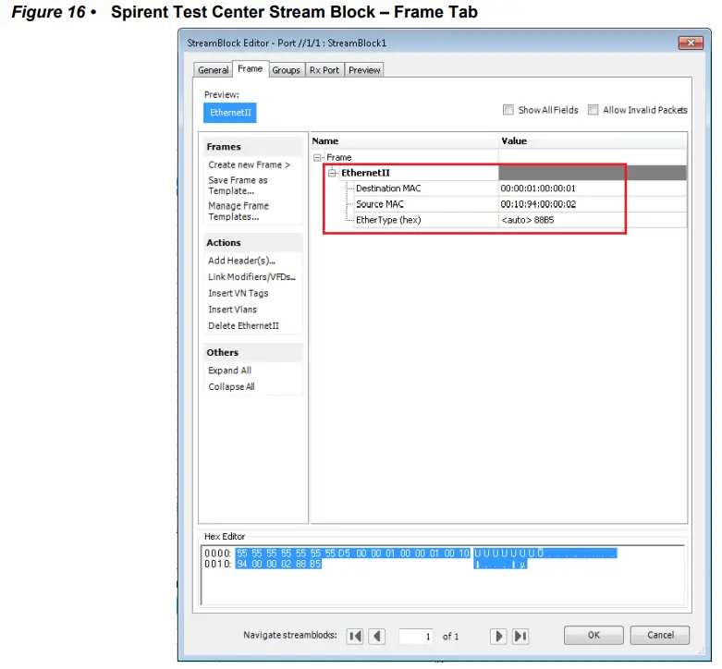Select the Frame root tree label

tap(339, 157)
